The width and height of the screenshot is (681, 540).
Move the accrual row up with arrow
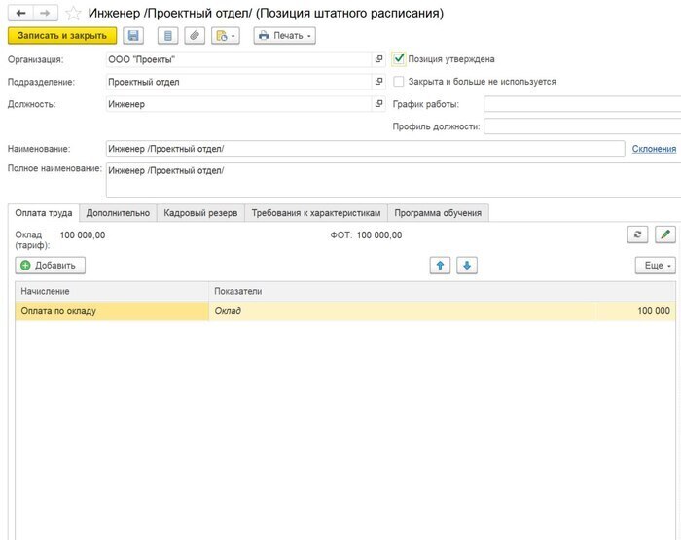point(442,266)
